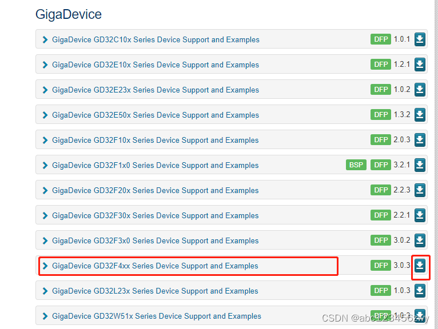The height and width of the screenshot is (329, 438).
Task: Open GigaDevice GD32F20x Series Device Support link
Action: tap(156, 190)
